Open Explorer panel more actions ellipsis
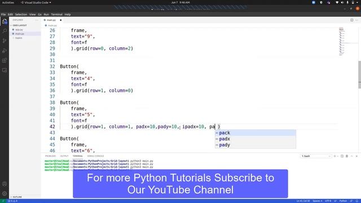Image resolution: width=361 pixels, height=203 pixels. pos(36,20)
